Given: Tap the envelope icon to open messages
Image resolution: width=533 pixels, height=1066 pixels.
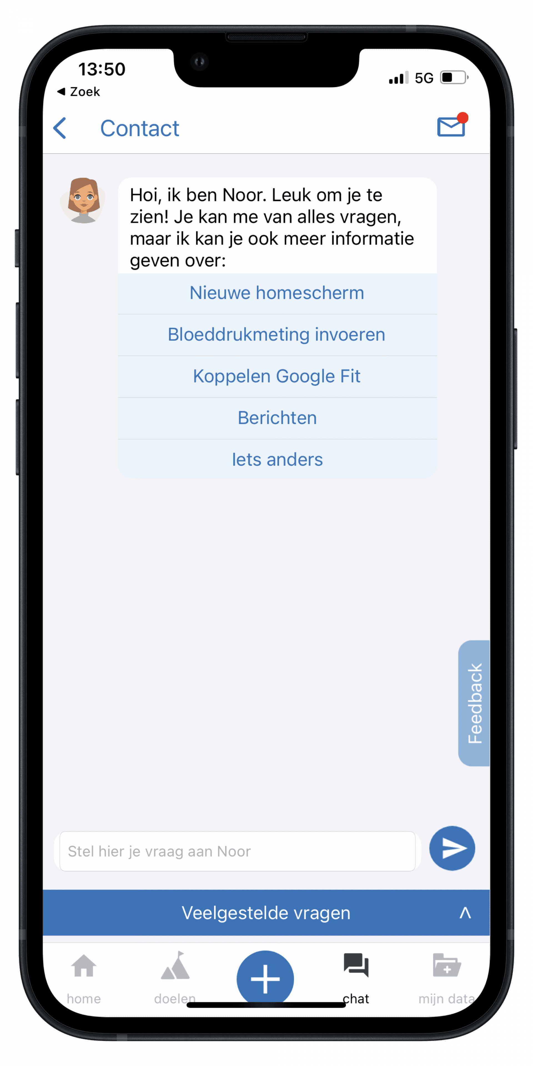Looking at the screenshot, I should (451, 127).
